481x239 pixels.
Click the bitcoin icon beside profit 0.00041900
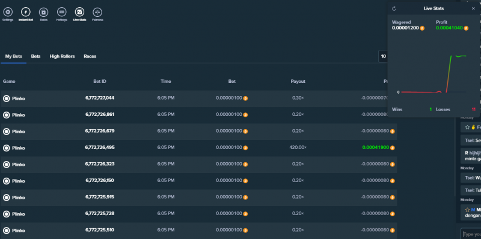pyautogui.click(x=393, y=148)
